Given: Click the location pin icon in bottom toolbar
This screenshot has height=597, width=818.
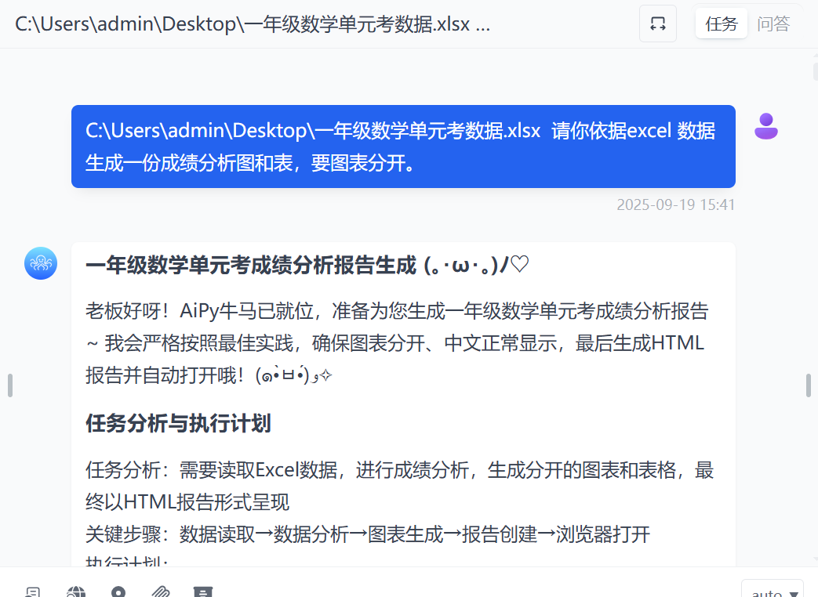Looking at the screenshot, I should coord(118,592).
